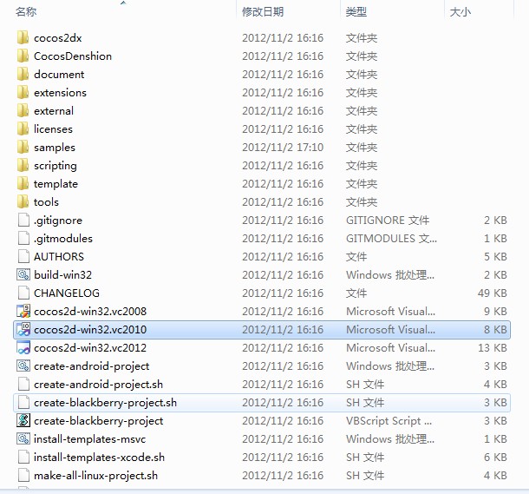Select the cocos2d-win32.vc2012 file name
The width and height of the screenshot is (529, 494).
(90, 348)
